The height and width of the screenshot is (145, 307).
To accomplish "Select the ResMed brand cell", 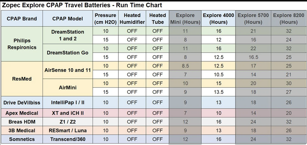I will 22,79.
